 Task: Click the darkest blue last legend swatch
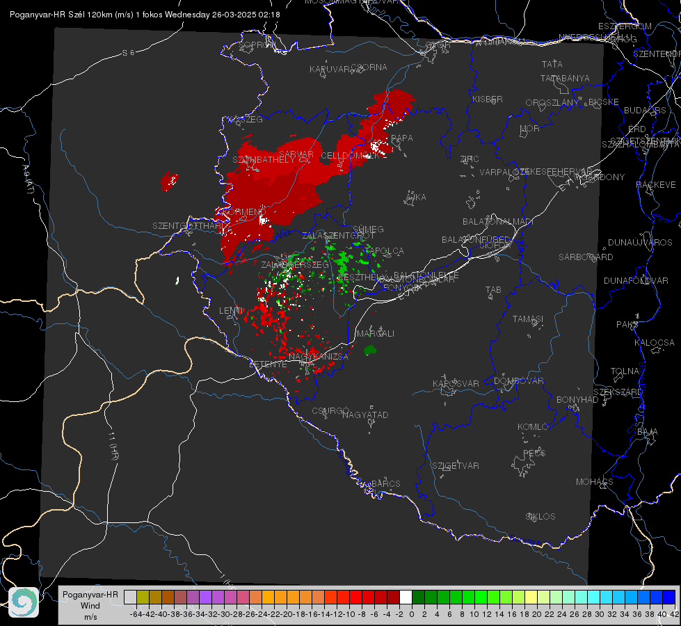(x=669, y=597)
